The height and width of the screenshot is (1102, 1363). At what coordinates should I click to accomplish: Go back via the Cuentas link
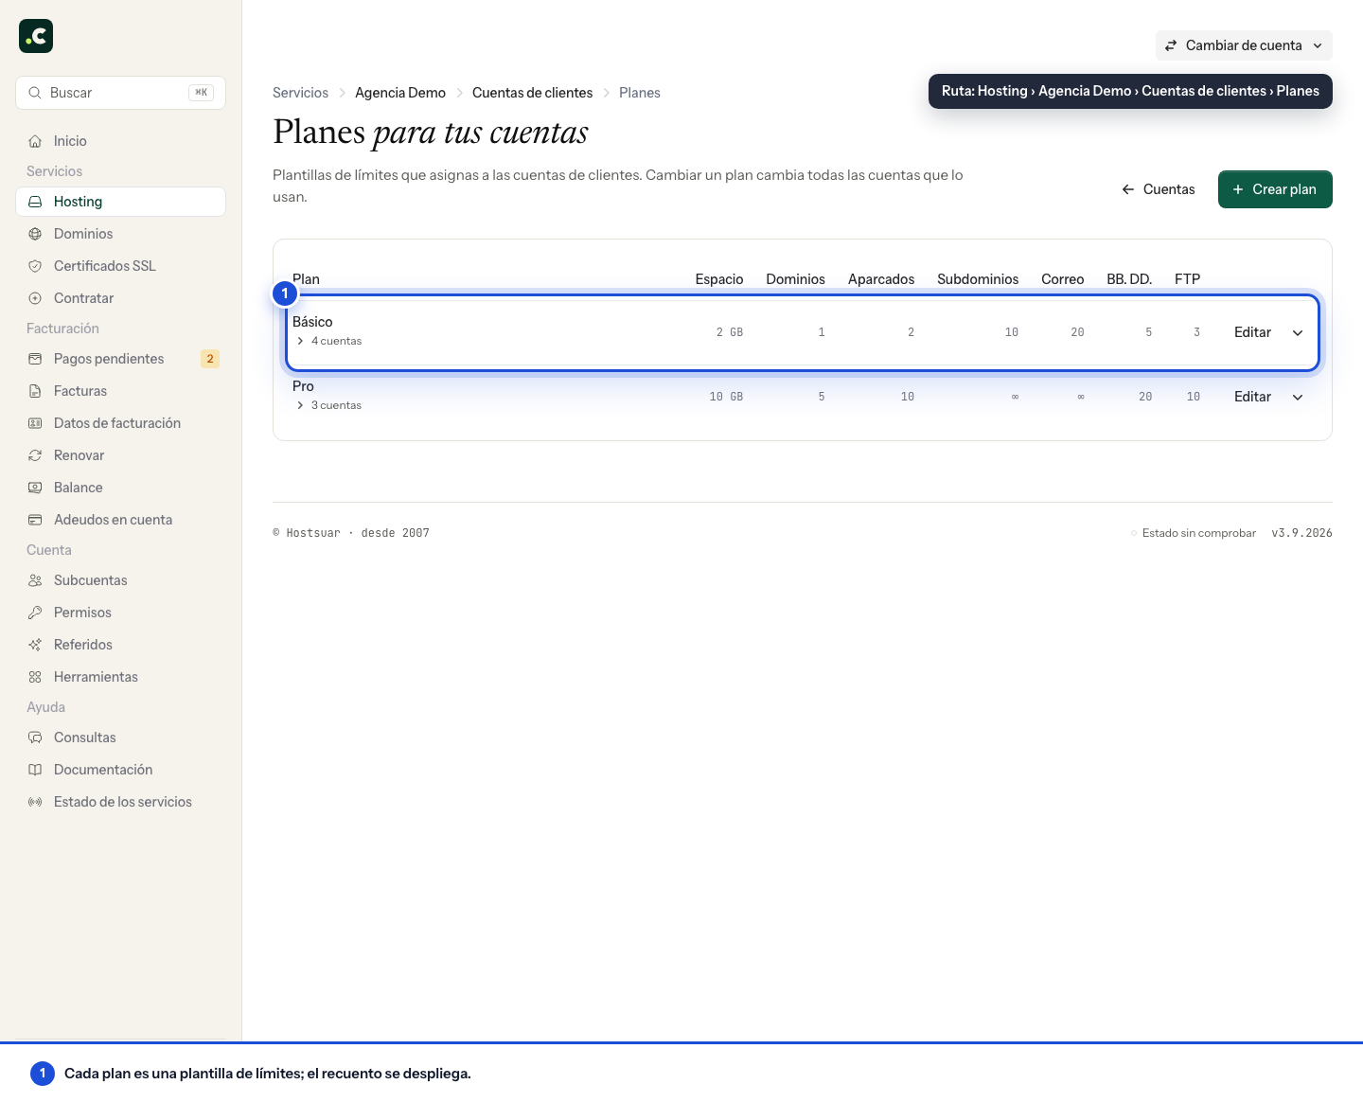(x=1159, y=189)
